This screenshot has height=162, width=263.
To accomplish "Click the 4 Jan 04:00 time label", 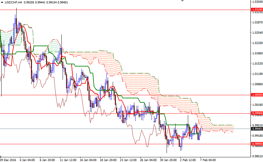I will (x=27, y=160).
